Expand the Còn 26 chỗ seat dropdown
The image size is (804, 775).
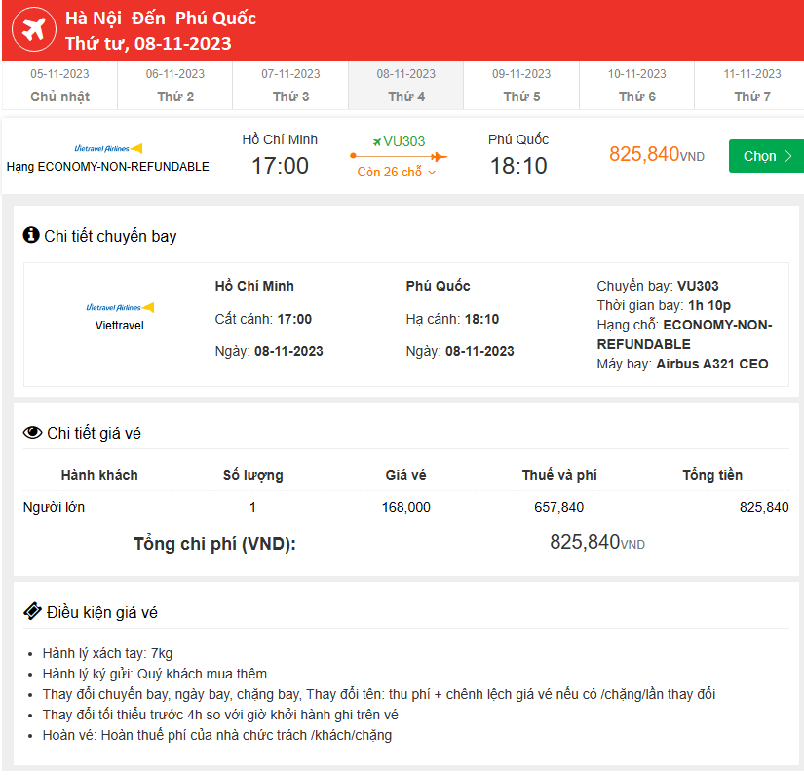click(x=397, y=173)
